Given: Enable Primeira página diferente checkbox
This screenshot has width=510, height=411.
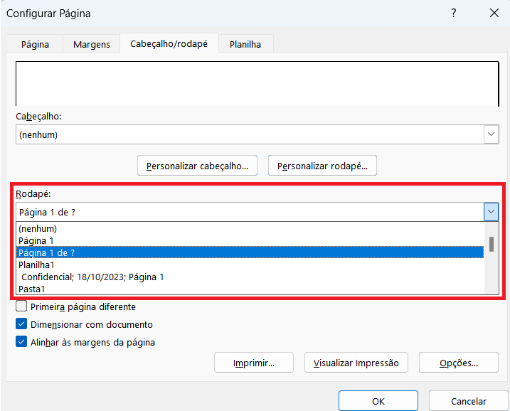Looking at the screenshot, I should pos(22,307).
